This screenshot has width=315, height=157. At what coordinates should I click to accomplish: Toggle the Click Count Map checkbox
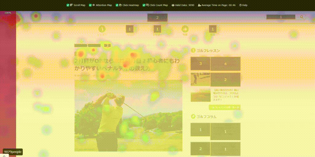pyautogui.click(x=144, y=5)
